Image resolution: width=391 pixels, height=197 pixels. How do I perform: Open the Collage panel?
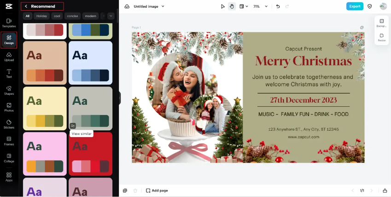9,158
